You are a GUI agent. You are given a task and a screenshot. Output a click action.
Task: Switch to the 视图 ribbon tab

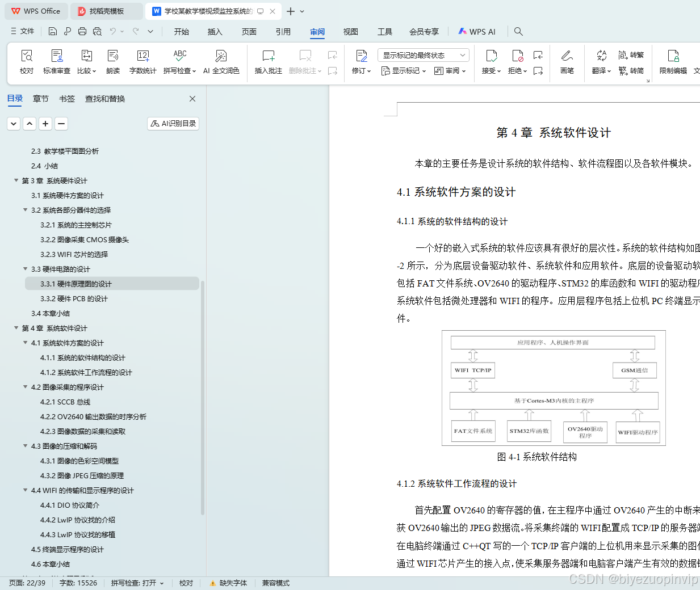coord(351,32)
